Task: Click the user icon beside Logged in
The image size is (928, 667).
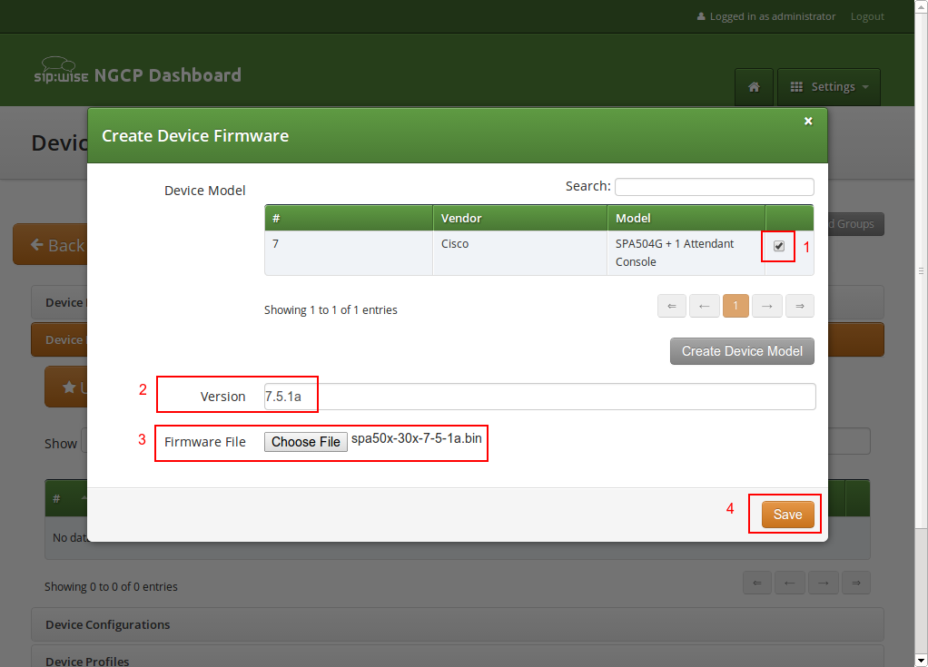Action: 701,16
